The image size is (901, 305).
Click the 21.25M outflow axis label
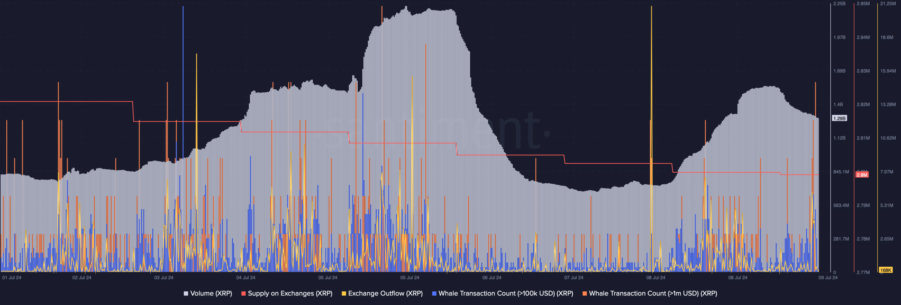click(x=888, y=4)
